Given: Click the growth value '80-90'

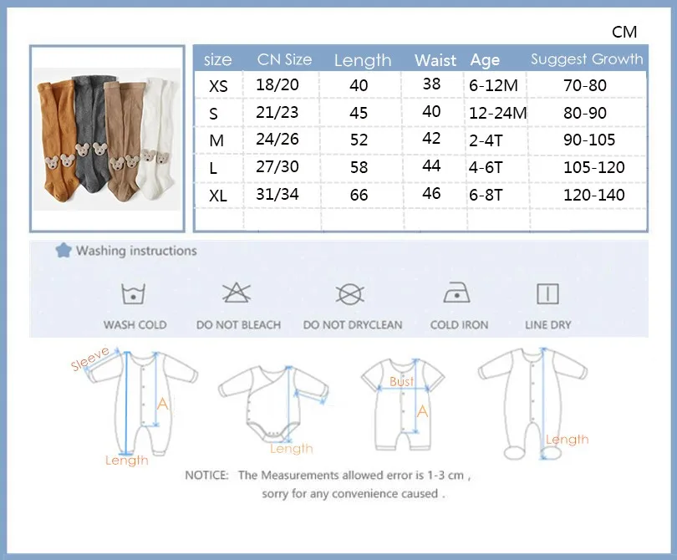Looking at the screenshot, I should tap(585, 113).
